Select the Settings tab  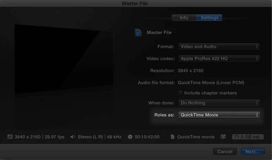click(x=209, y=18)
